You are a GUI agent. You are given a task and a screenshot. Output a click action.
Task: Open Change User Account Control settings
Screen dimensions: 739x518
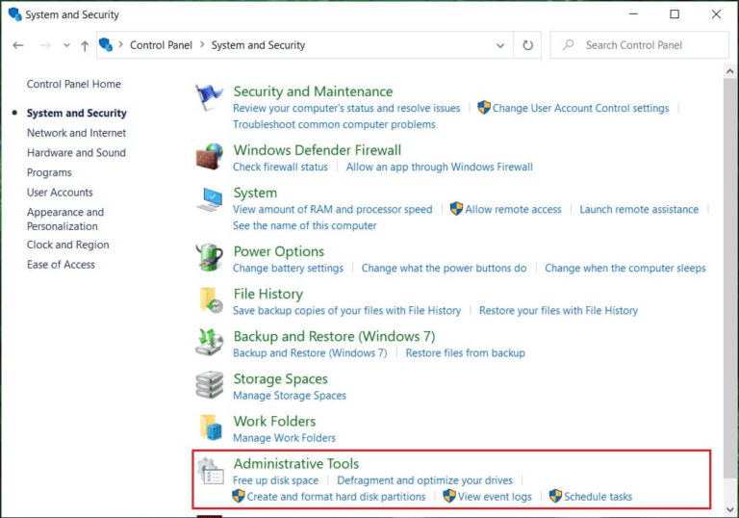coord(580,108)
